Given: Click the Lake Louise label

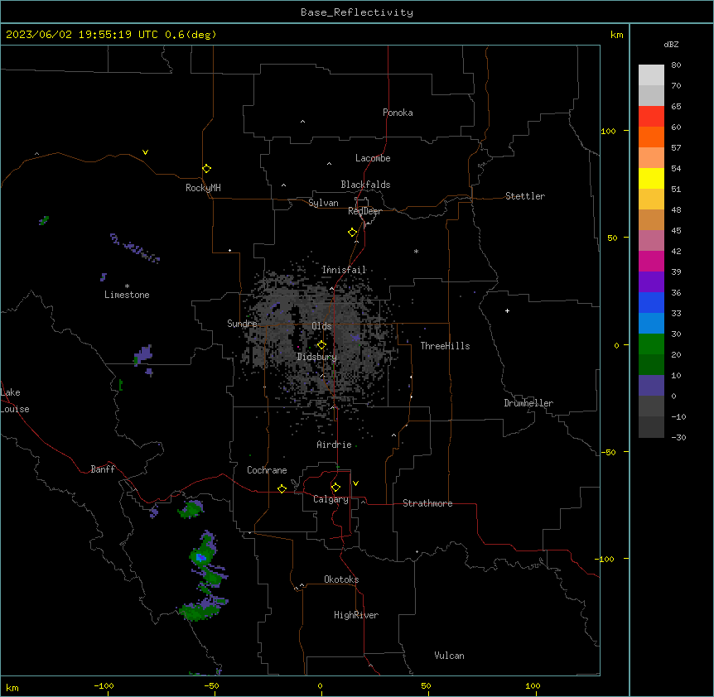Looking at the screenshot, I should coord(15,401).
